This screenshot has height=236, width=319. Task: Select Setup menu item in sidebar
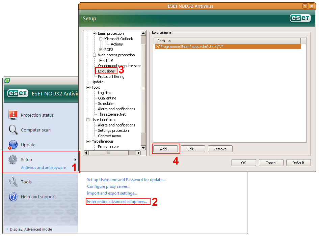[26, 159]
